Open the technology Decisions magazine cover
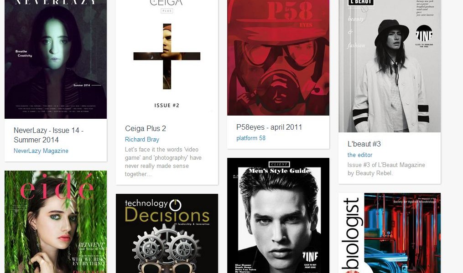463x273 pixels. click(x=167, y=233)
